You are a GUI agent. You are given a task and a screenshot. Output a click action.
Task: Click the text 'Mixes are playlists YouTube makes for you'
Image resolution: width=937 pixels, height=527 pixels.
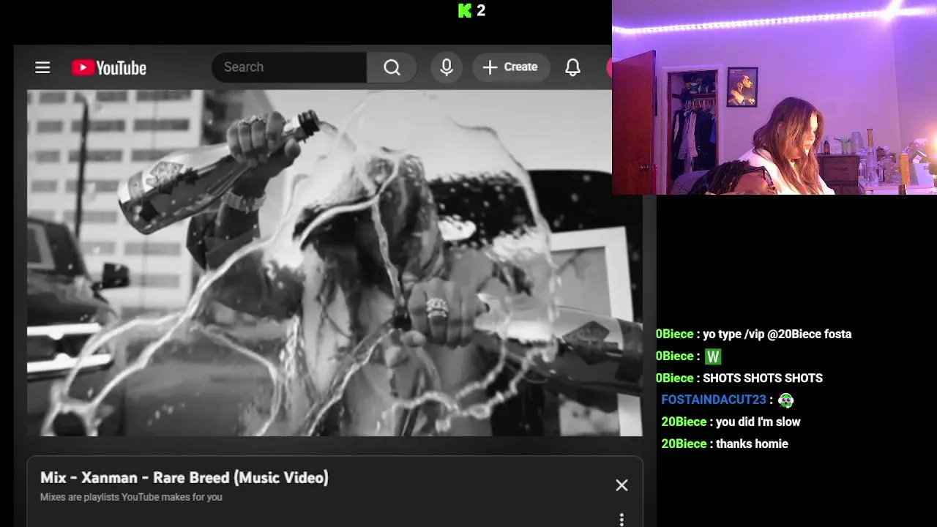coord(131,497)
